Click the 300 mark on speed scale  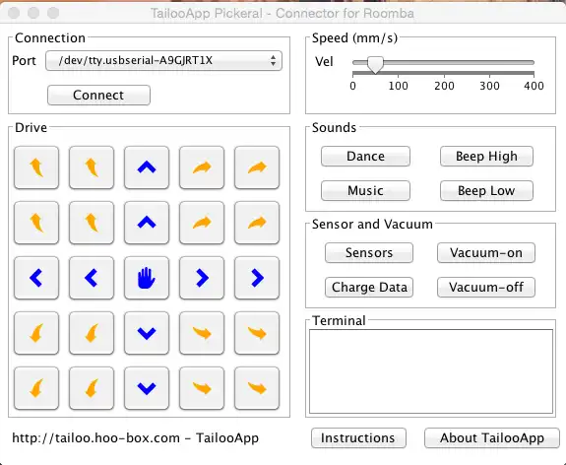coord(489,86)
